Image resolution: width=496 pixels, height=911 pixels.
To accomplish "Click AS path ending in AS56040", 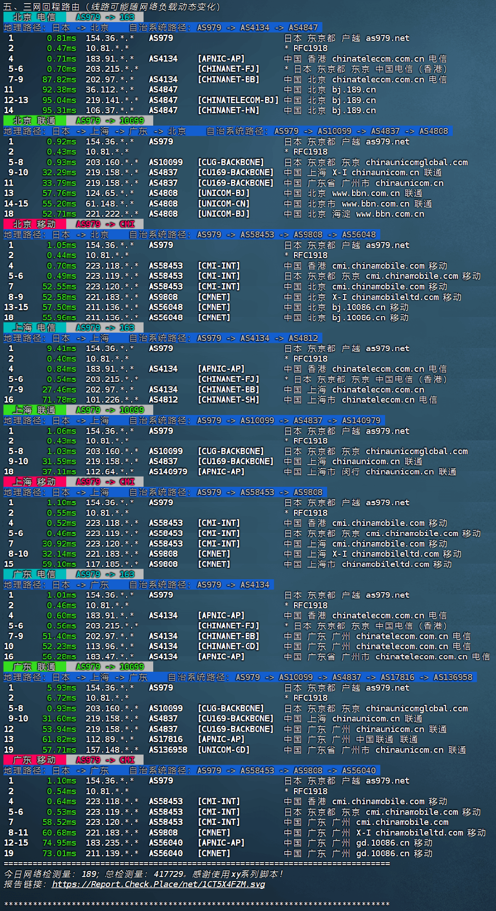I will click(x=286, y=771).
